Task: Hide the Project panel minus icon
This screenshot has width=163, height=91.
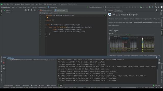Action: [x=37, y=10]
